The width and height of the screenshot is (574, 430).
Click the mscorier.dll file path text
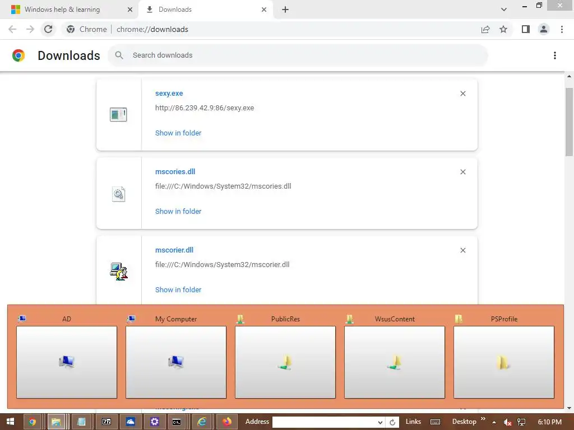222,264
